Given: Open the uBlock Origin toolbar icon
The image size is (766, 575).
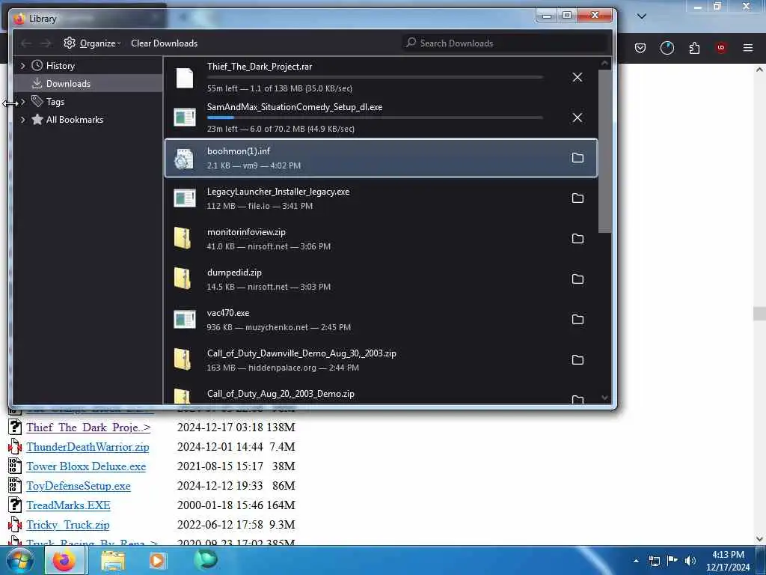Looking at the screenshot, I should 720,47.
